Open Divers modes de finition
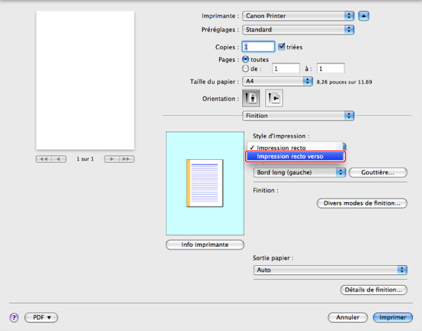This screenshot has width=422, height=331. click(361, 203)
